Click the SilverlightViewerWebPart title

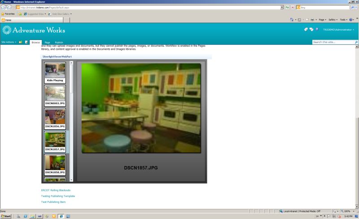coord(57,57)
